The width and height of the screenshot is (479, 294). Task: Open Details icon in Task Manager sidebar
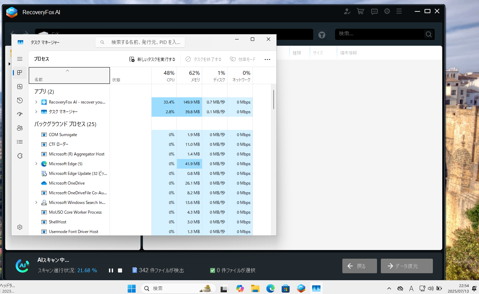[x=20, y=142]
